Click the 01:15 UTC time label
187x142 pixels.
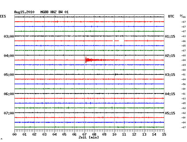[x=170, y=36]
